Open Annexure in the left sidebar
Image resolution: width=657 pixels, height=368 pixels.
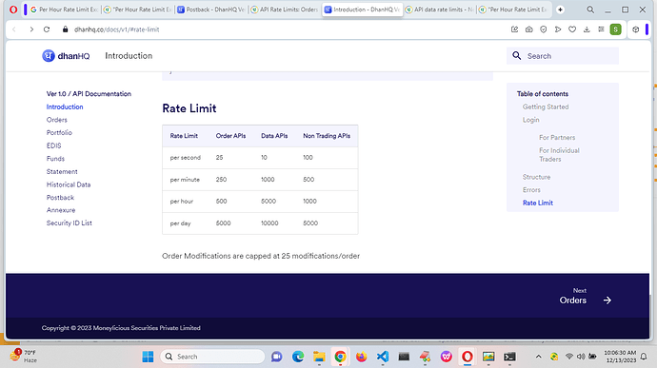(x=61, y=210)
